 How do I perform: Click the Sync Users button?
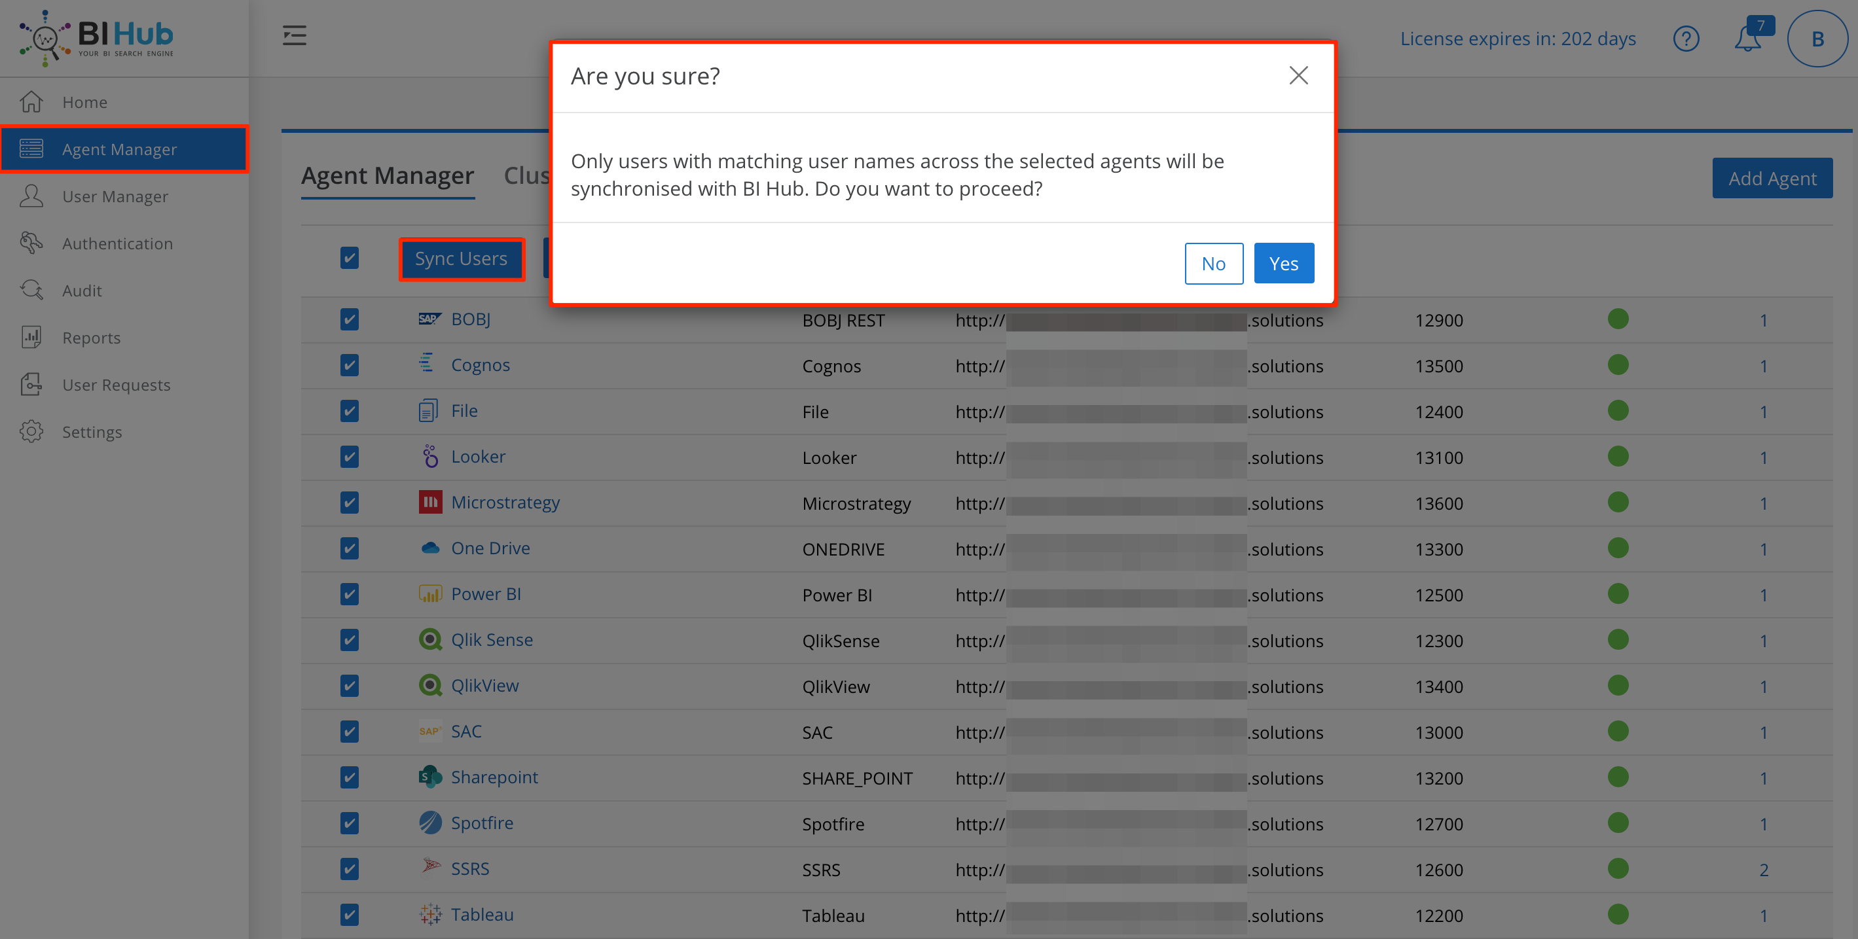point(461,258)
